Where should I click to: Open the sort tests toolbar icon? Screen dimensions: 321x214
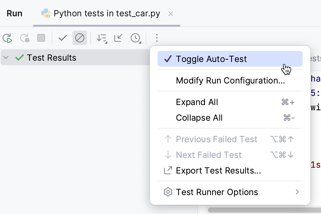pos(101,38)
